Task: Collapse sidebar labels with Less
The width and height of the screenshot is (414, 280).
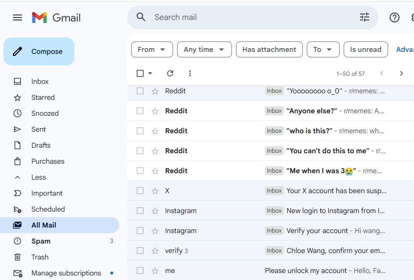Action: click(x=38, y=177)
